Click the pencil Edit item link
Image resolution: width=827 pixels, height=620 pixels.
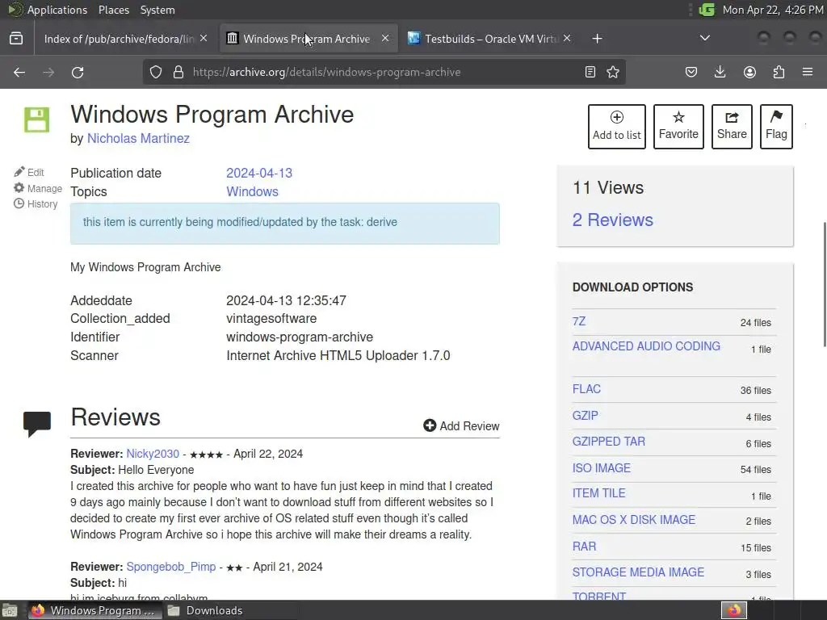click(30, 173)
